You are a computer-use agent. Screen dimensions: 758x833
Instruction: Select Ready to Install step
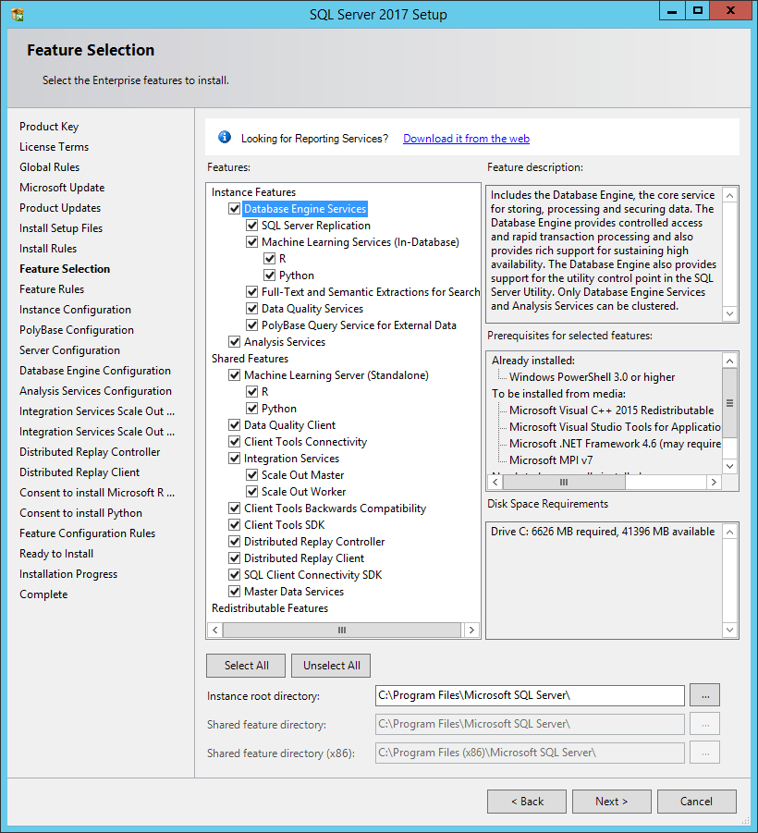click(x=56, y=554)
